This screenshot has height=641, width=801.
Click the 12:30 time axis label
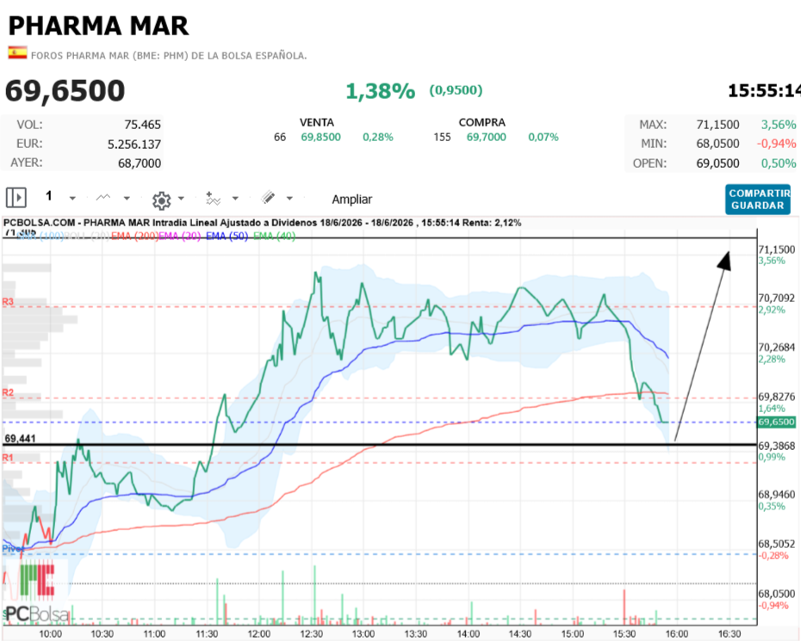pos(311,634)
